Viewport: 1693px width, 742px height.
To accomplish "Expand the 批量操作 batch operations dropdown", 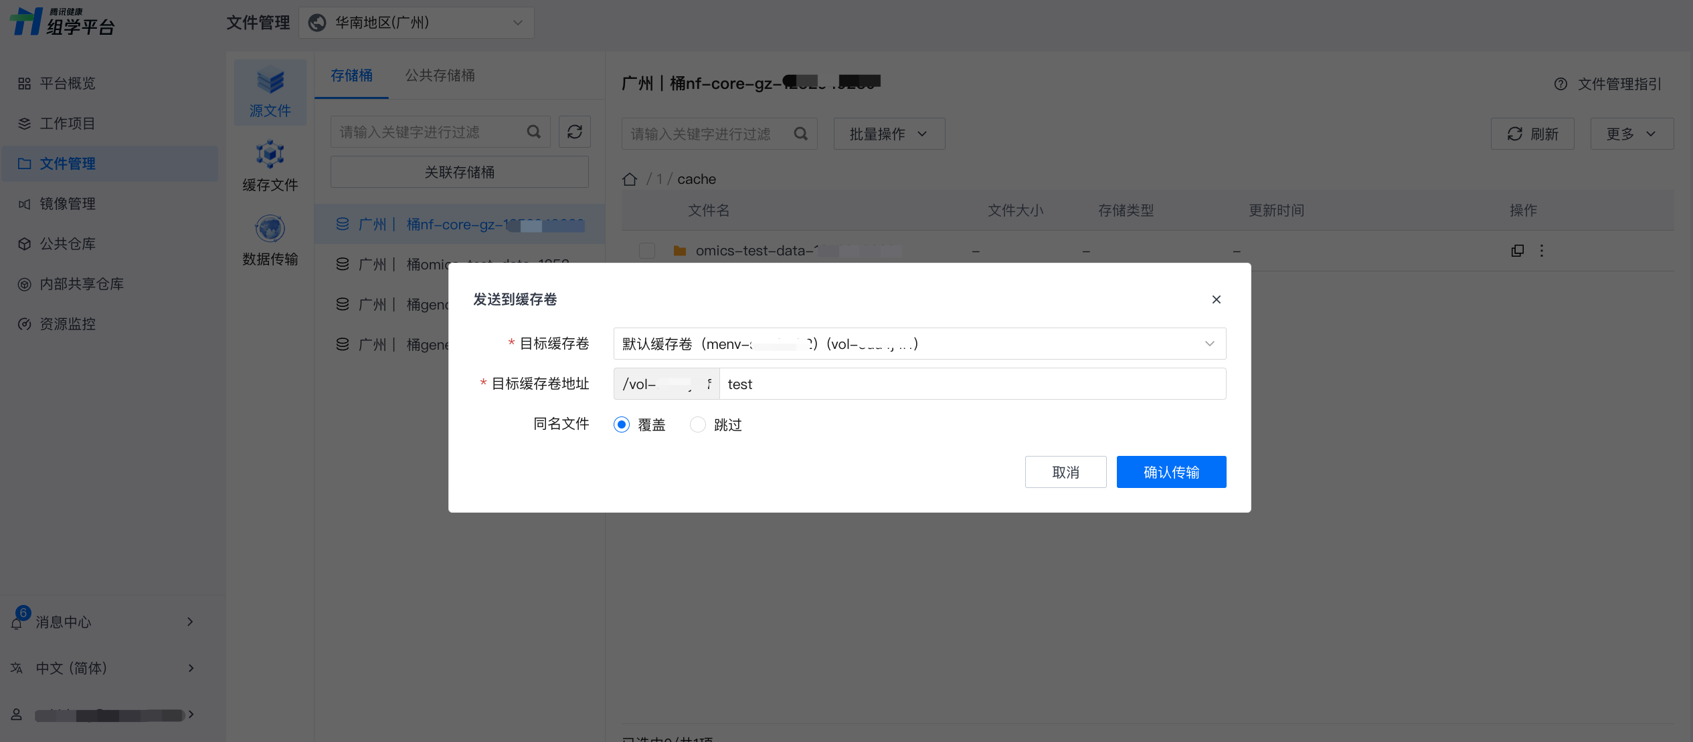I will click(889, 134).
